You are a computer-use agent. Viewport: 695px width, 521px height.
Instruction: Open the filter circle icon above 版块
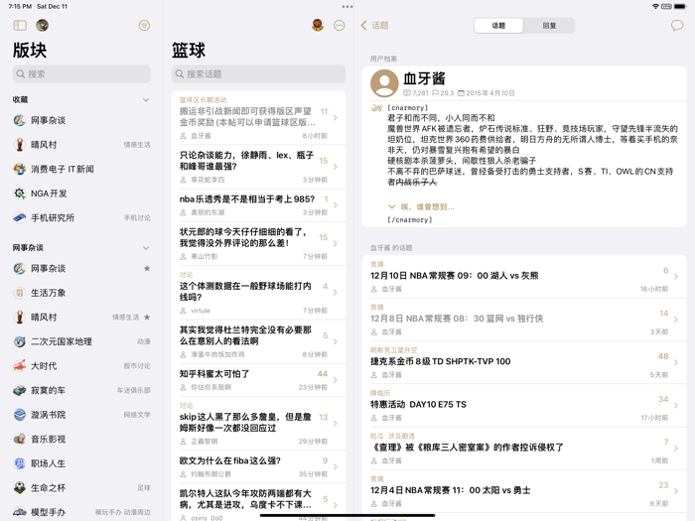tap(144, 25)
